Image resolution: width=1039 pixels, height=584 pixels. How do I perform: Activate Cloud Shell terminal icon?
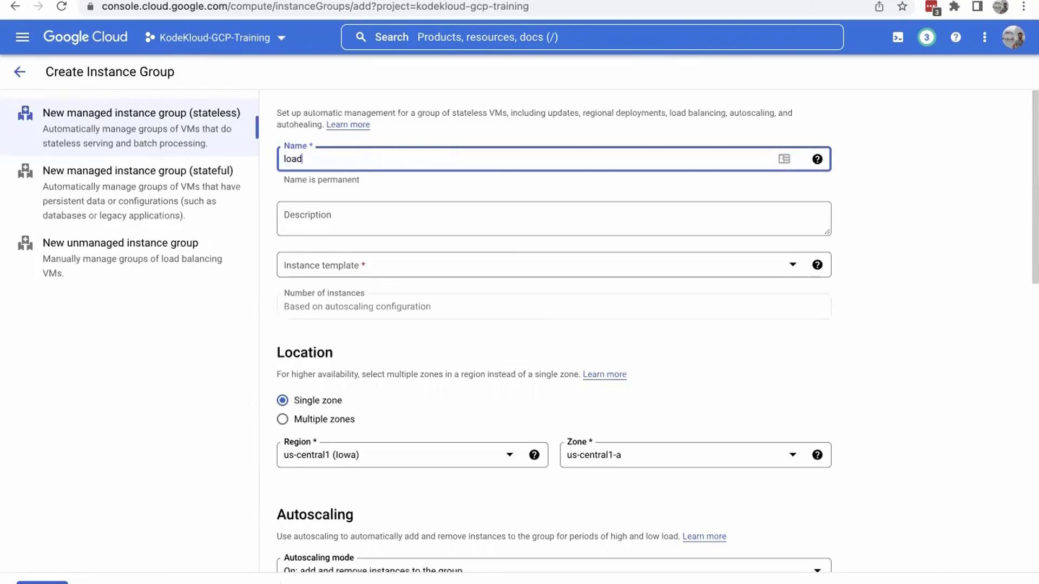[x=898, y=37]
